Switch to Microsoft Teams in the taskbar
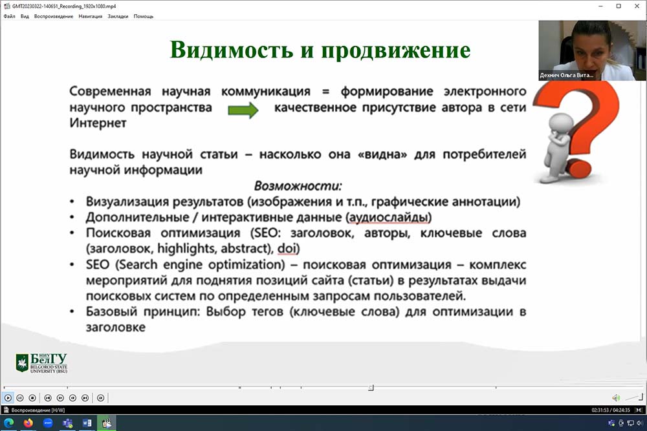Screen dimensions: 647x431 [x=67, y=423]
